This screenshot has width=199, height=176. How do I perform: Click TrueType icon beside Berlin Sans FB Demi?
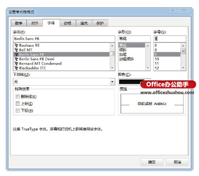pos(16,59)
